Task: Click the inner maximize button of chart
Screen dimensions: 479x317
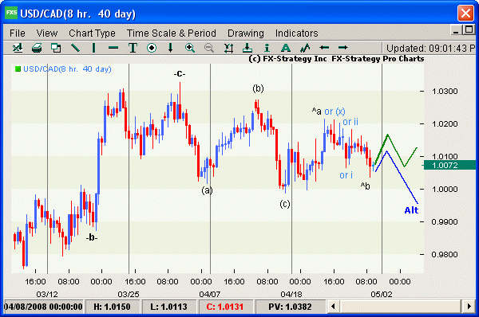Action: click(x=468, y=30)
